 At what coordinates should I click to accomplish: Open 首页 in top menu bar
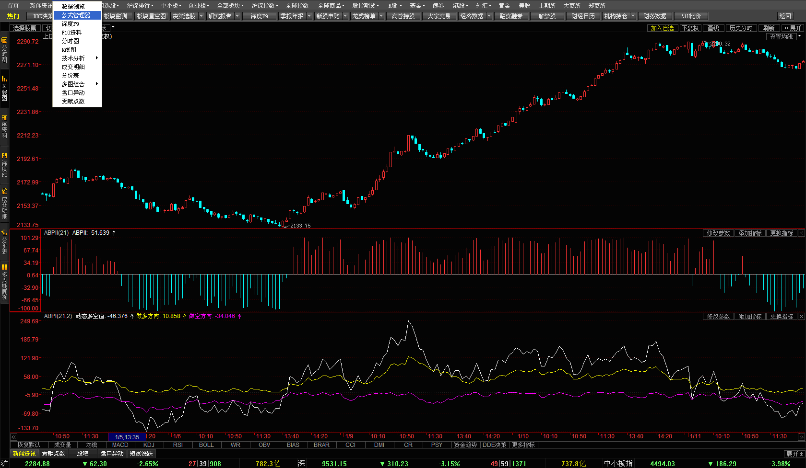click(13, 6)
